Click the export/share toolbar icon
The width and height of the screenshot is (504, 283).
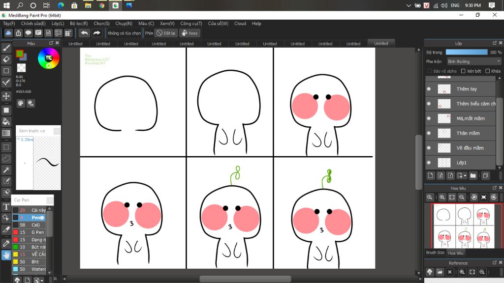pos(18,33)
